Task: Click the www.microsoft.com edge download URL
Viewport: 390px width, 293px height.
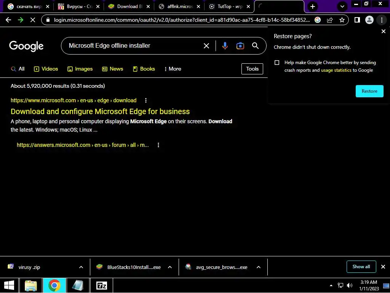Action: coord(74,100)
